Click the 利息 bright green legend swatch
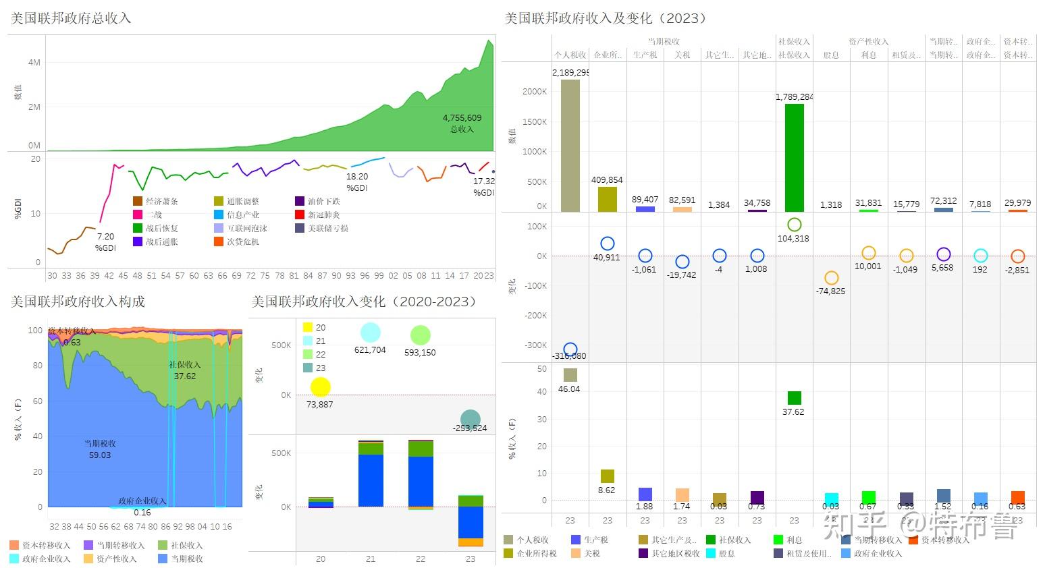Viewport: 1045px width, 568px height. coord(778,540)
